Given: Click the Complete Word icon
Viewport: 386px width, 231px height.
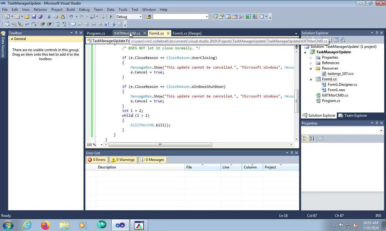Looking at the screenshot, I should pos(27,24).
